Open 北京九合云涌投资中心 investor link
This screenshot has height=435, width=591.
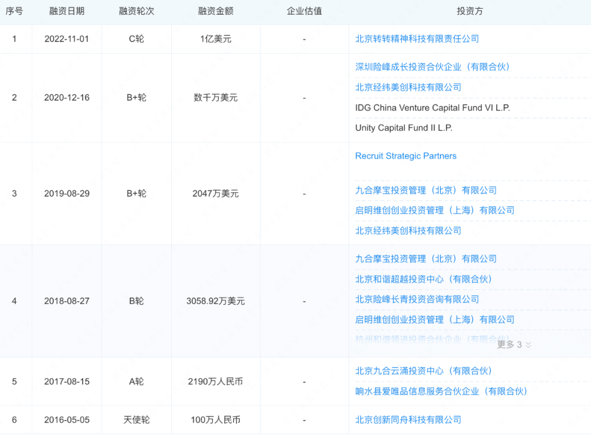pyautogui.click(x=424, y=371)
